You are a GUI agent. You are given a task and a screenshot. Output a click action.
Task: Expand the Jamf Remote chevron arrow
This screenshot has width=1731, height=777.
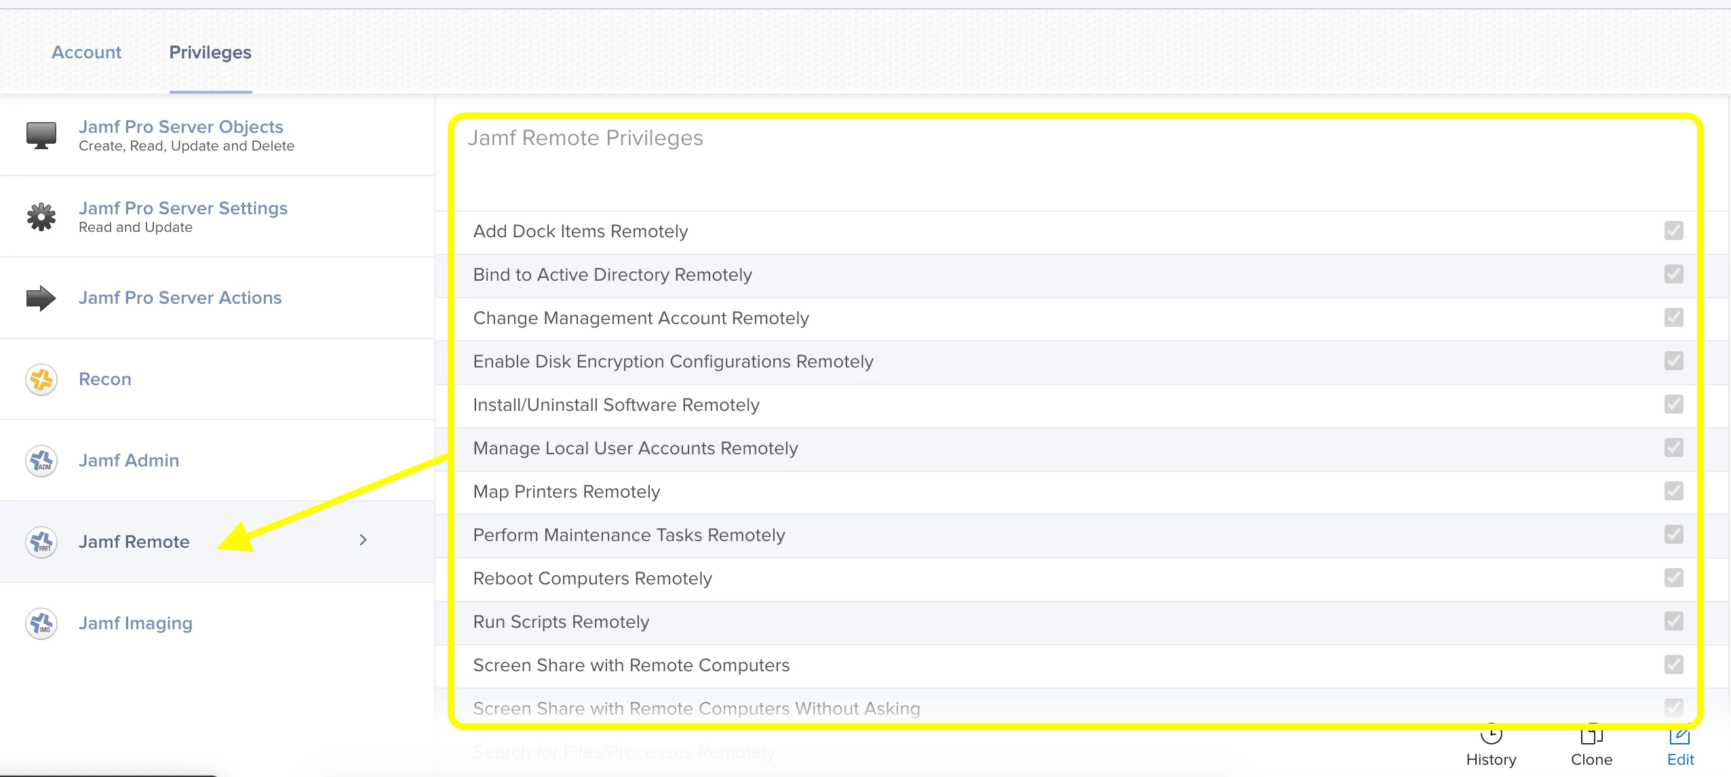tap(363, 540)
